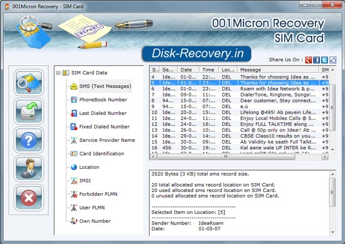Sort by the Message column header
This screenshot has width=345, height=244.
278,70
